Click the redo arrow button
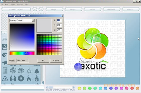Viewport: 141px width, 93px height. [41, 9]
